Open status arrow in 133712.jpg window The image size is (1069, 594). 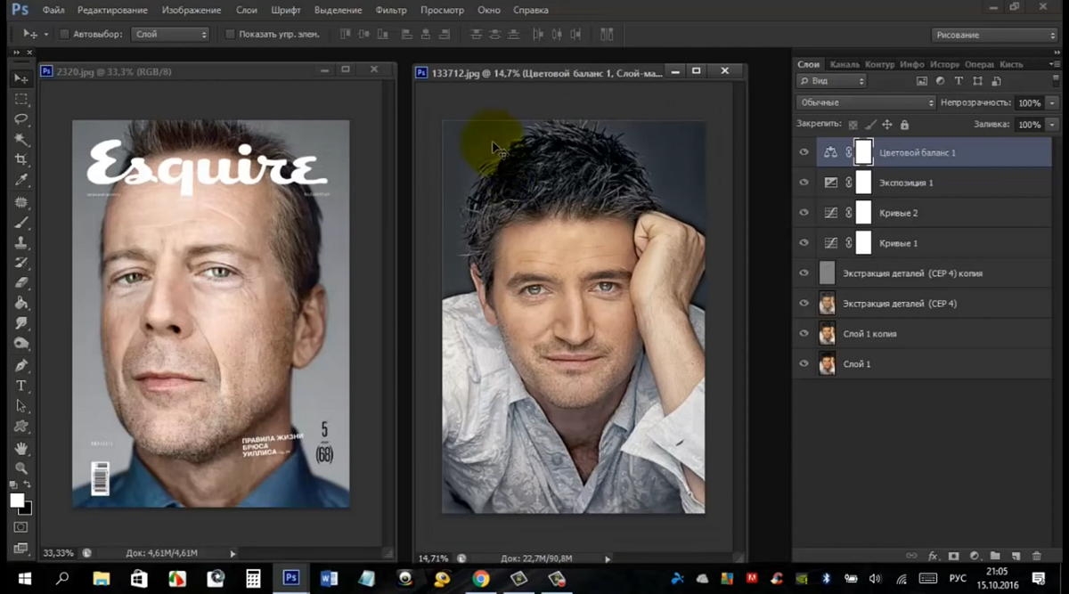[x=608, y=558]
